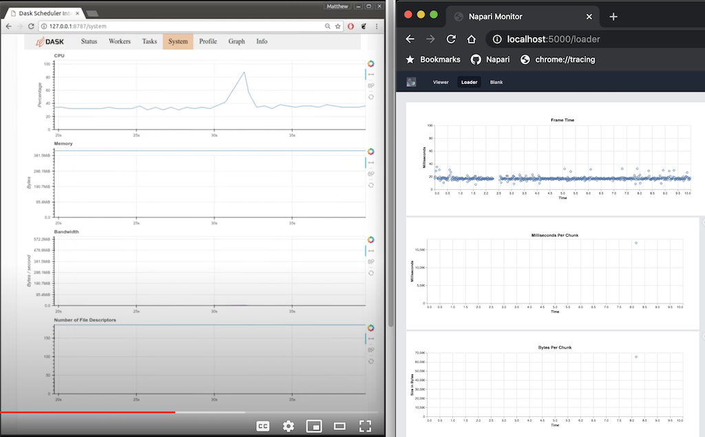Screen dimensions: 705x437
Task: Go to the Workers page of the Dask dashboard
Action: click(x=119, y=41)
